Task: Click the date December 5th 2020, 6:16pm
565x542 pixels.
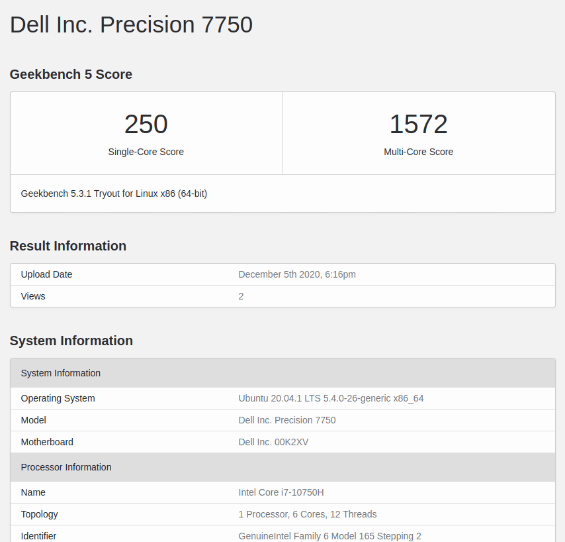Action: pos(297,274)
